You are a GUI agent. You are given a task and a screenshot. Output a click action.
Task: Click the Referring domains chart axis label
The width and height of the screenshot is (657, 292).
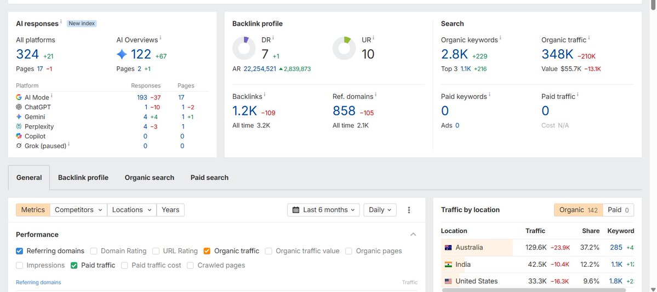38,282
